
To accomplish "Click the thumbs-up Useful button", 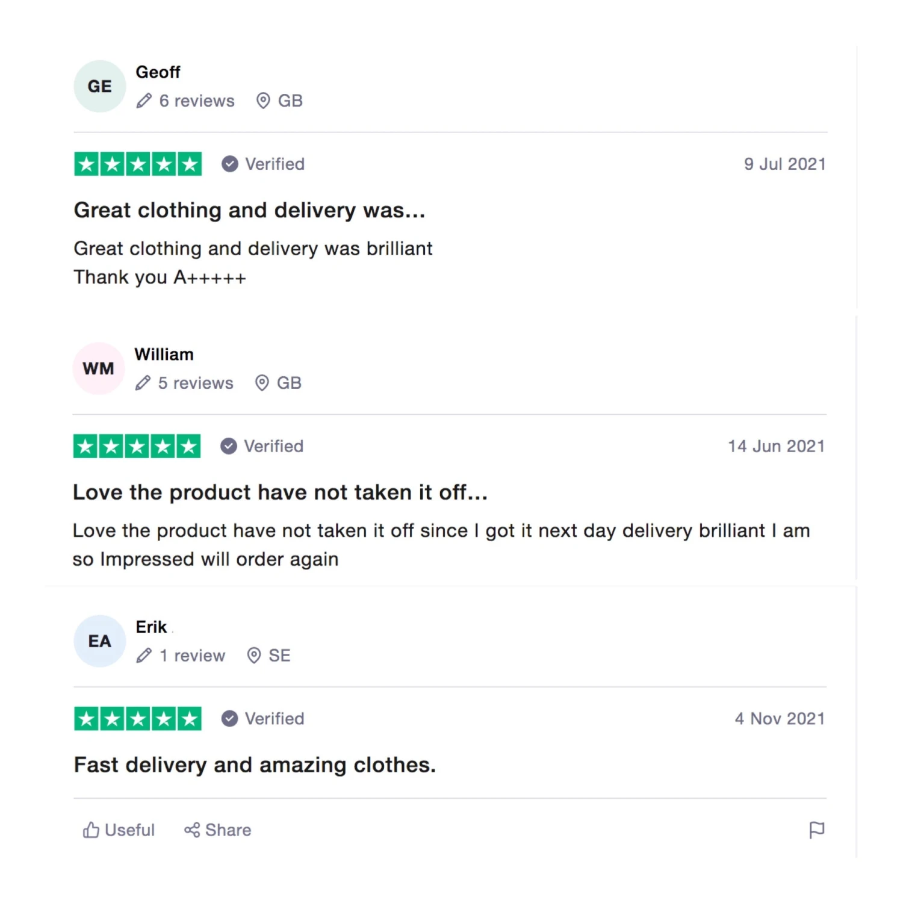I will pyautogui.click(x=119, y=830).
